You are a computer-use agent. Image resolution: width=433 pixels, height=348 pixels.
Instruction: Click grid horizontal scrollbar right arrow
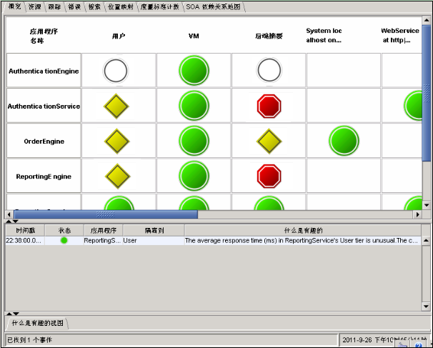pos(417,214)
